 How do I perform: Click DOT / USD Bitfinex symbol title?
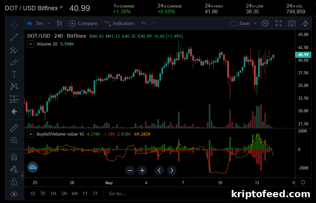[32, 8]
